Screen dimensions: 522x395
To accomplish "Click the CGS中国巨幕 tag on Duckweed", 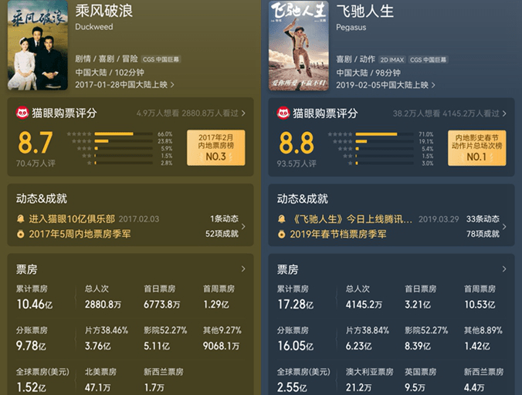I will point(161,59).
